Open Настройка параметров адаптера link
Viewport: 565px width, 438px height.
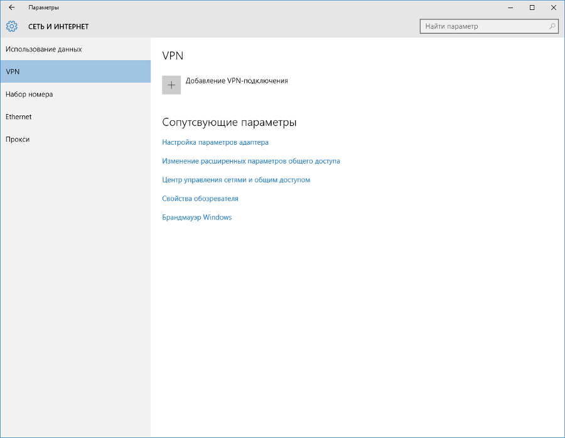215,142
